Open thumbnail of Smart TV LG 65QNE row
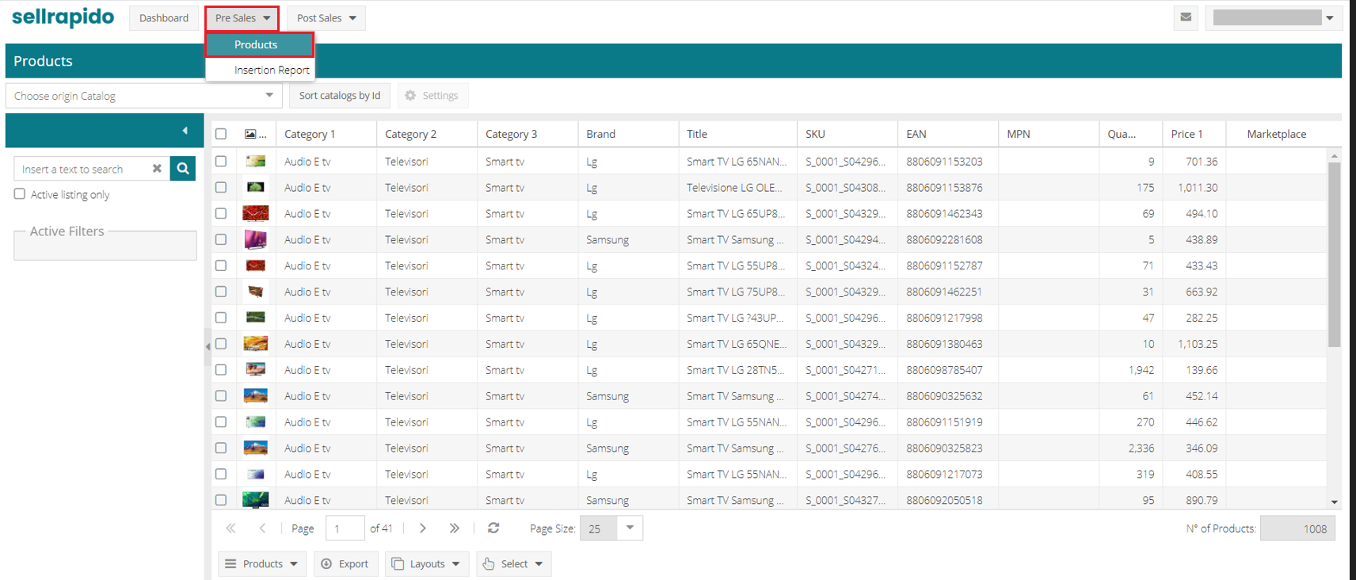This screenshot has width=1356, height=580. (255, 343)
